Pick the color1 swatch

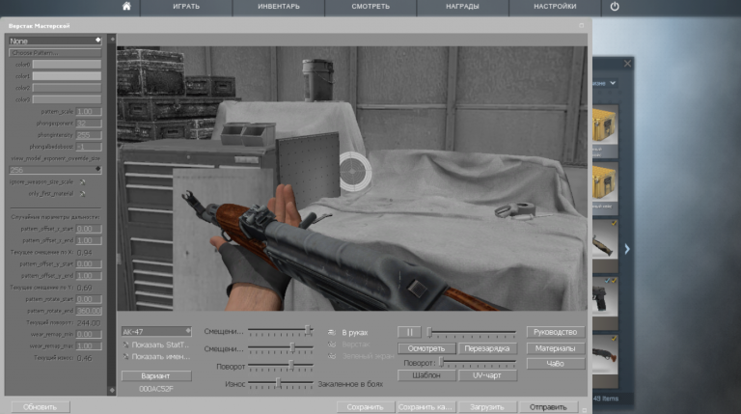67,76
